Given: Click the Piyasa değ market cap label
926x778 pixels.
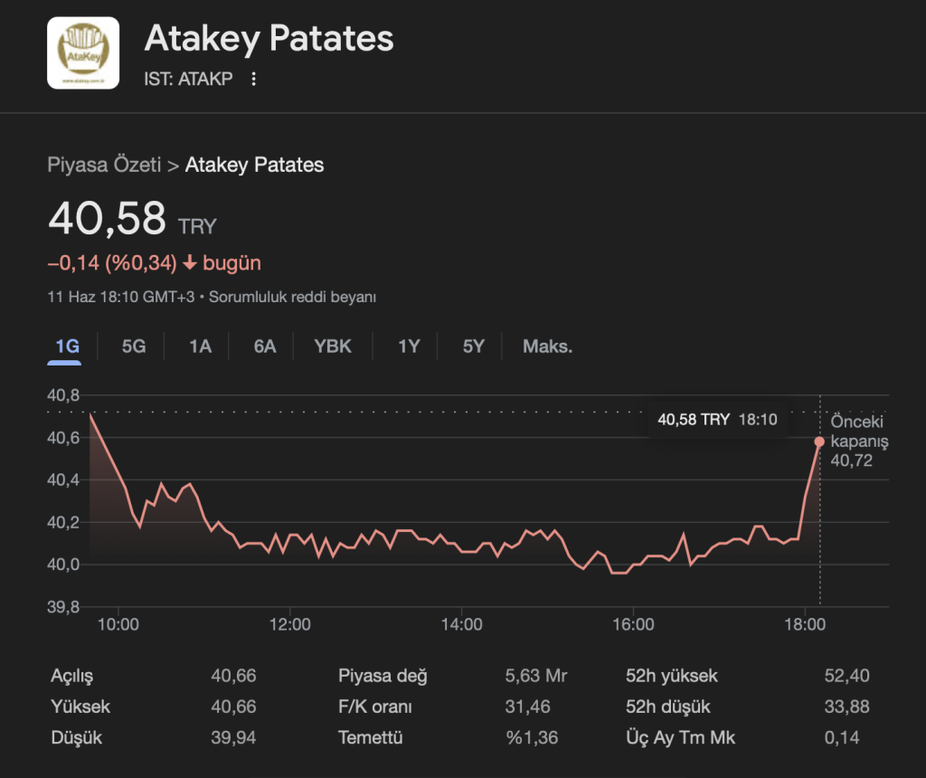Looking at the screenshot, I should [383, 676].
